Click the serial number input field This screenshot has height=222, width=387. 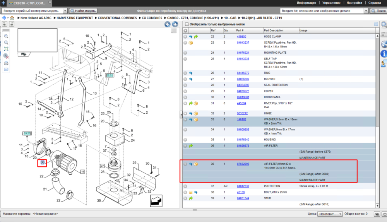click(x=33, y=11)
